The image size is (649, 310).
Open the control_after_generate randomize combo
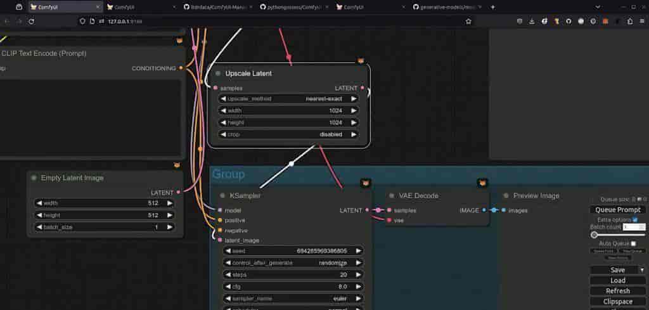(x=293, y=263)
